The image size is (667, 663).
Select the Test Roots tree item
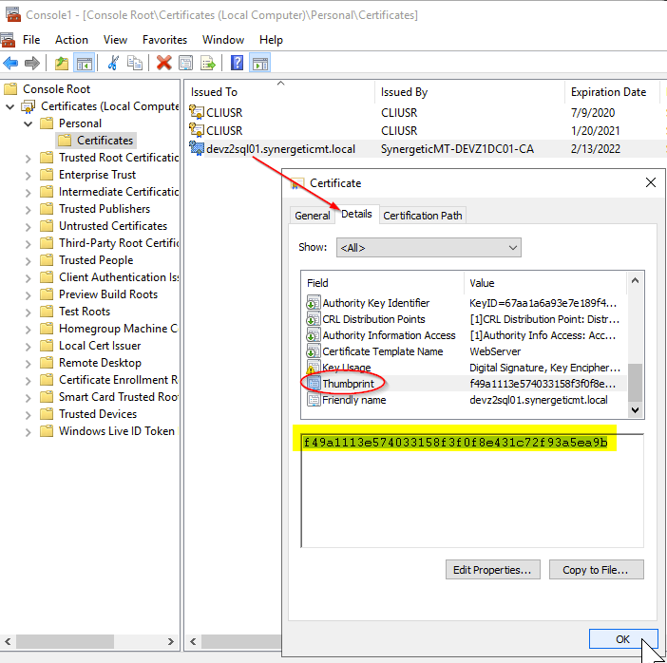(85, 312)
